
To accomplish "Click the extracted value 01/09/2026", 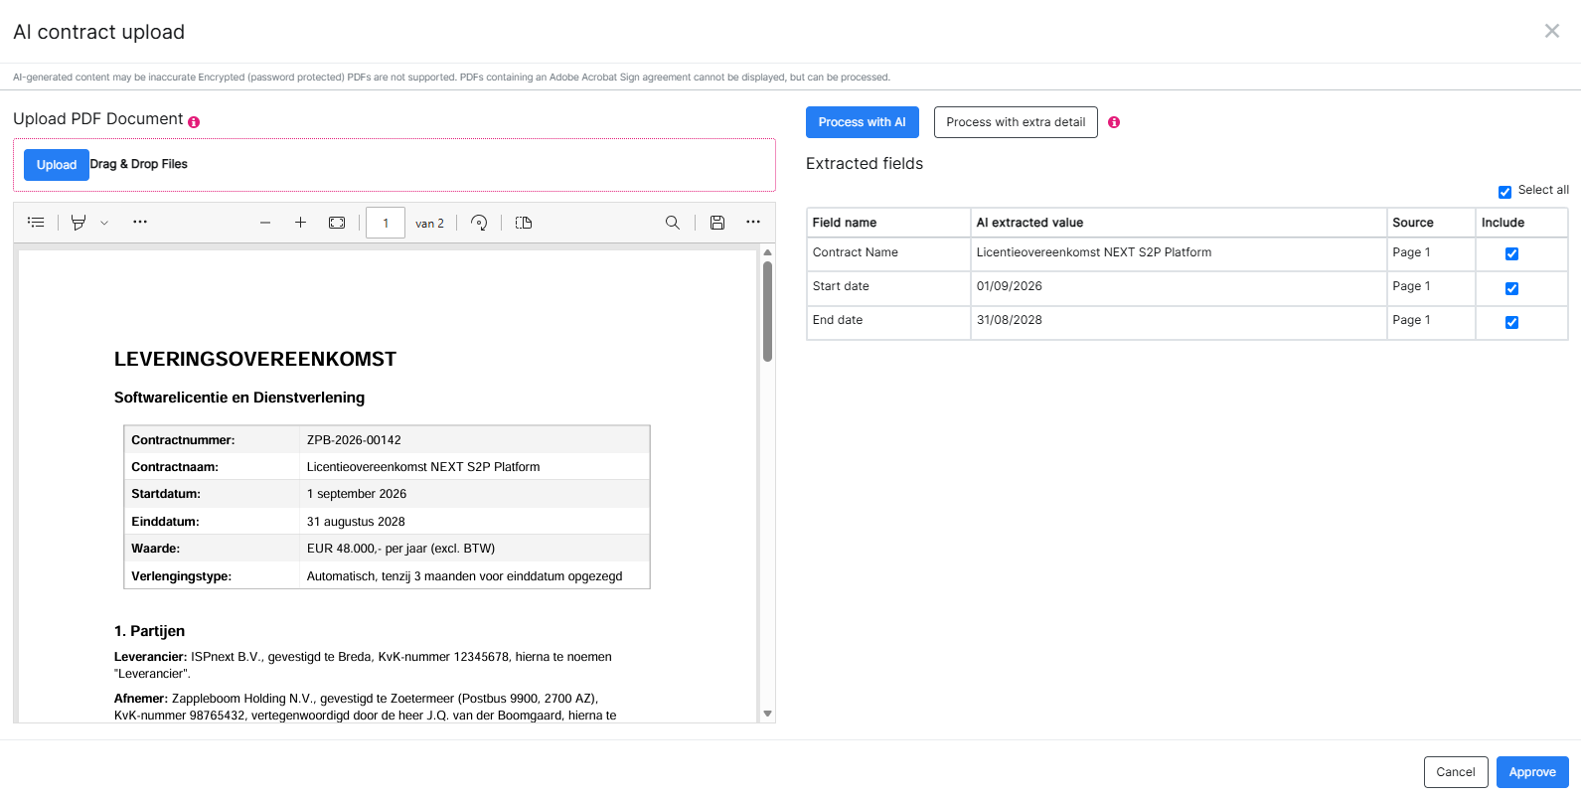I will pos(1010,286).
